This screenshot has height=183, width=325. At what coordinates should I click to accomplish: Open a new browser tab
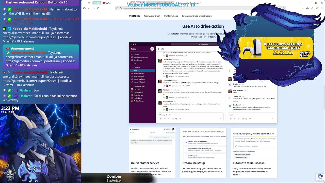point(205,3)
